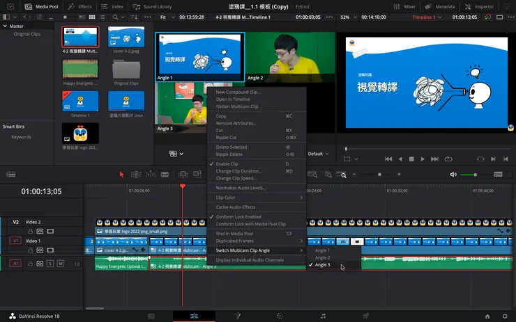Viewport: 516px width, 322px height.
Task: Open the Edit page in bottom bar
Action: (x=194, y=316)
